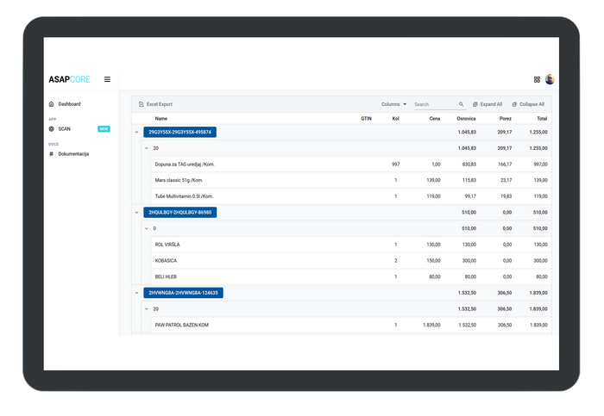Viewport: 604px width, 416px height.
Task: Click the 29G3Y55X-29G3Y55X-495874 badge
Action: pos(179,132)
